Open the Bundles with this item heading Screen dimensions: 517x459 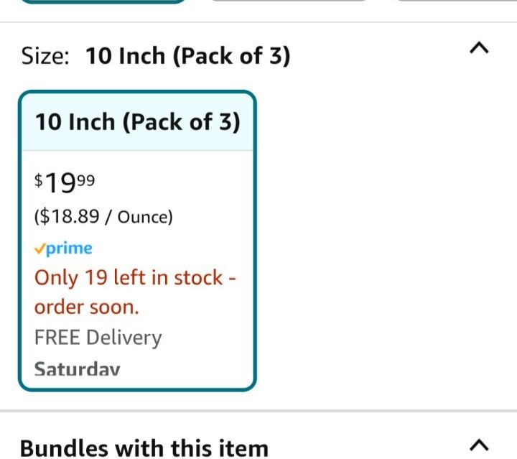(x=144, y=448)
